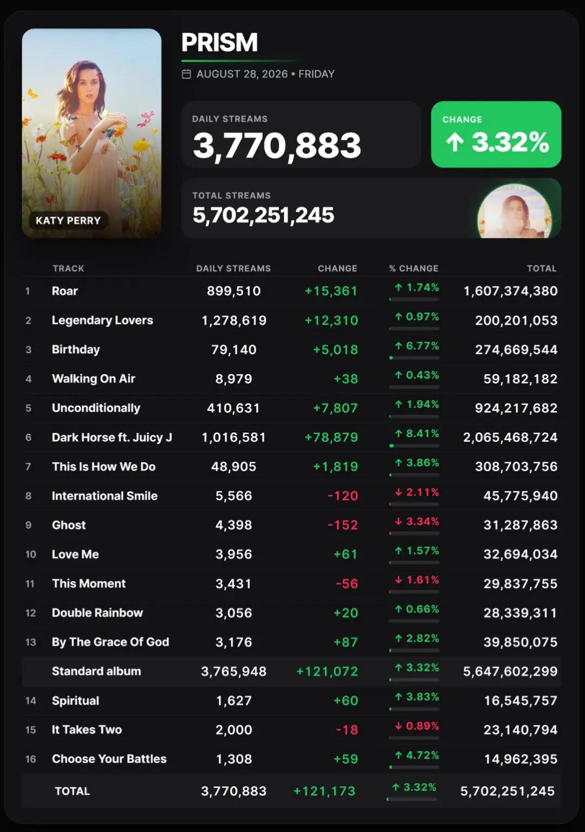Screen dimensions: 585x832
Task: Click Birthday's 6.77% change progress bar
Action: [x=414, y=357]
